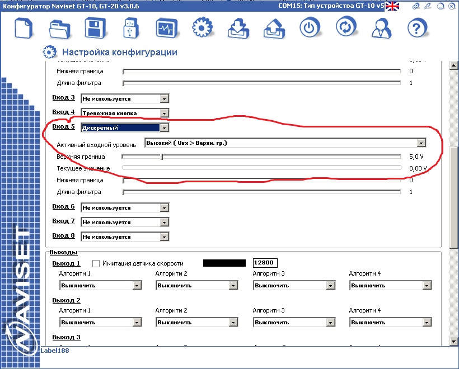Click the download-to-tray arrow icon

click(x=237, y=28)
